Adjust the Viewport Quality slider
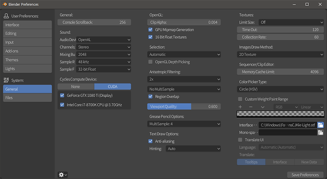Screen dimensions: 327x179 pyautogui.click(x=184, y=107)
